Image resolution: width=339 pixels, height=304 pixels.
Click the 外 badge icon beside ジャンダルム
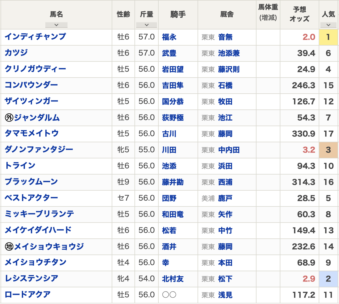click(9, 118)
